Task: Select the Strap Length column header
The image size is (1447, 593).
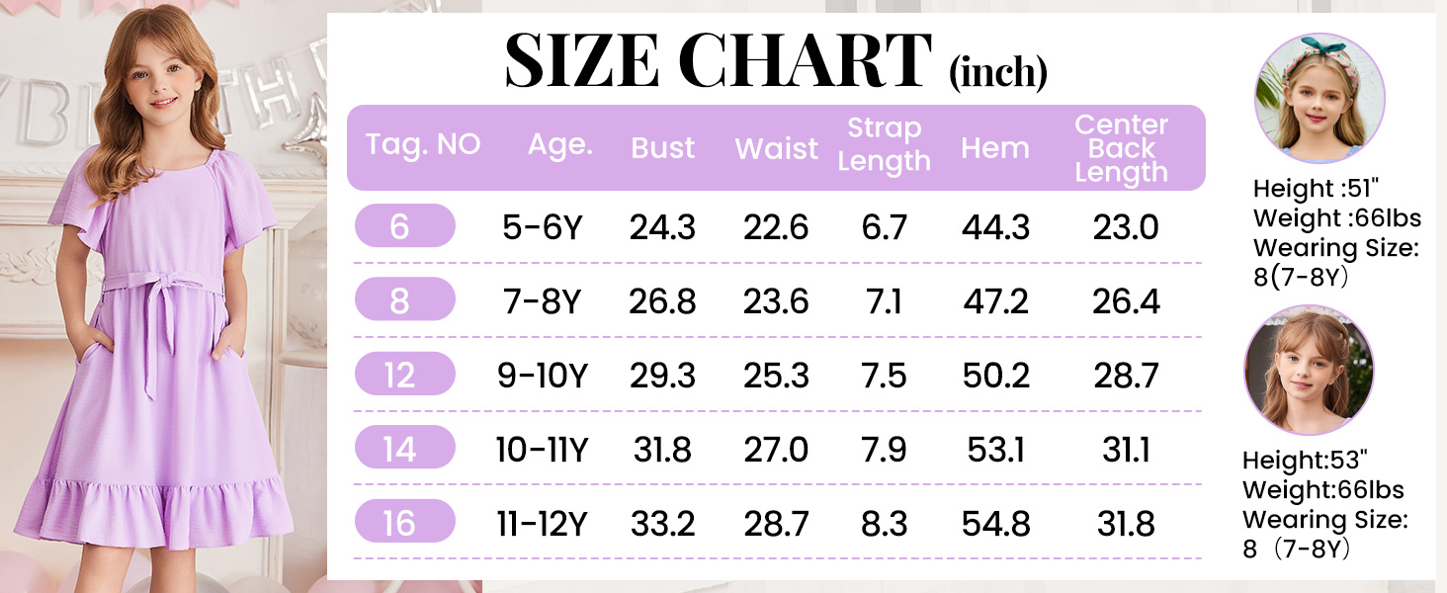Action: [x=884, y=144]
